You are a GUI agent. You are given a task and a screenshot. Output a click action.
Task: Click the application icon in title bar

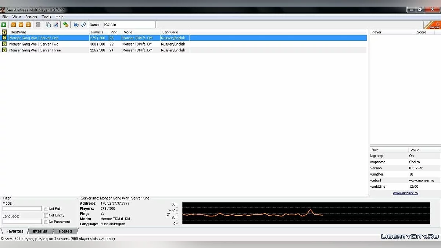(x=3, y=10)
